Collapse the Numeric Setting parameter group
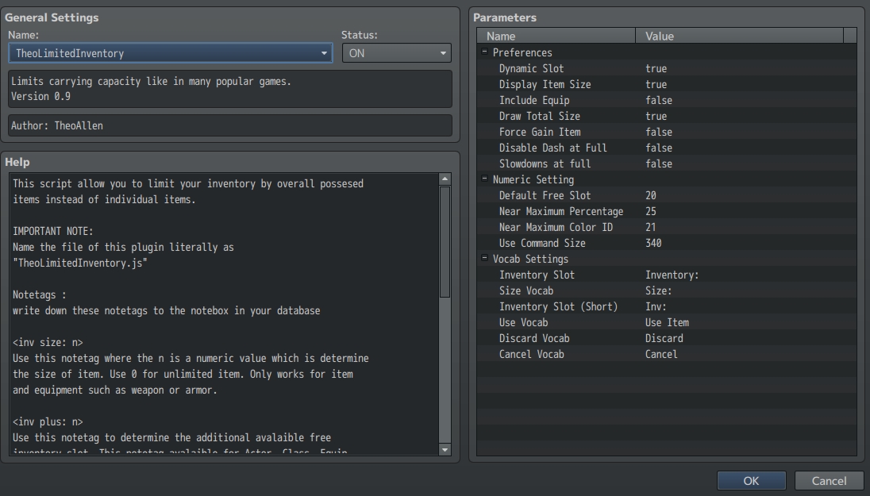The height and width of the screenshot is (496, 870). pos(484,179)
